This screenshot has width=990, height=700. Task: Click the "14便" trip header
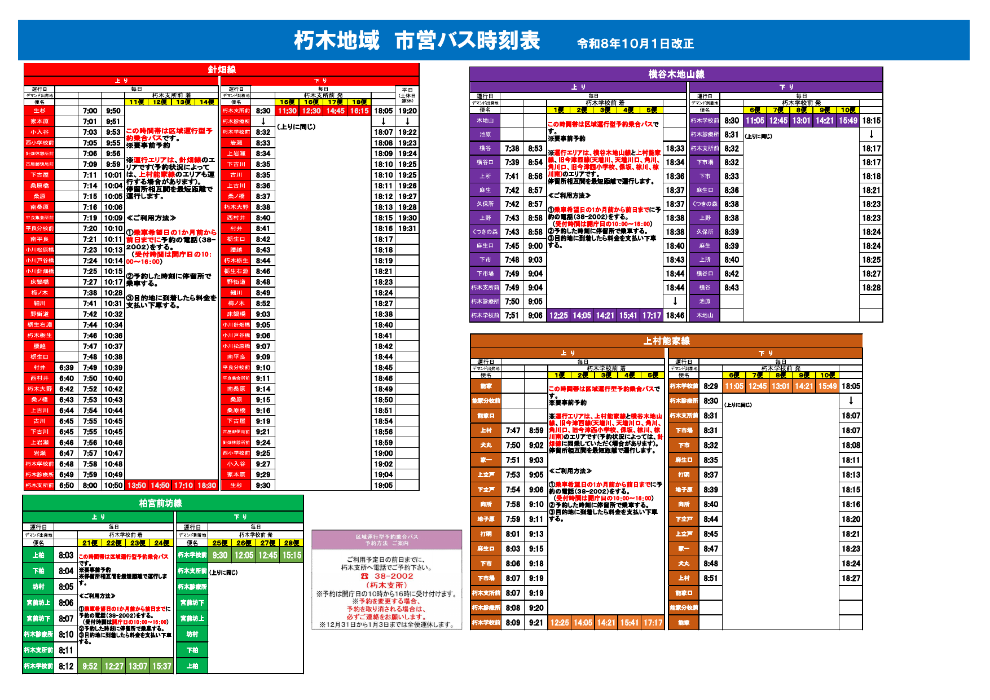click(x=207, y=102)
